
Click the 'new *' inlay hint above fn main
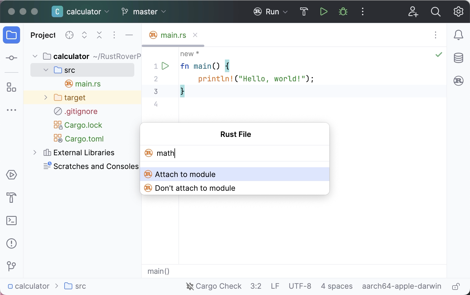click(189, 54)
